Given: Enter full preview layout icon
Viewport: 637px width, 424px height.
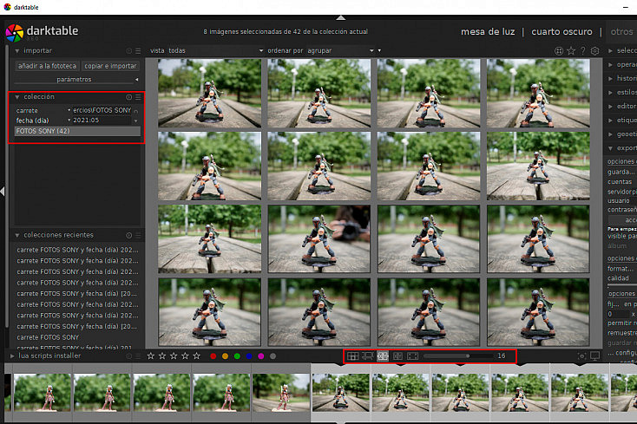Looking at the screenshot, I should pos(412,356).
